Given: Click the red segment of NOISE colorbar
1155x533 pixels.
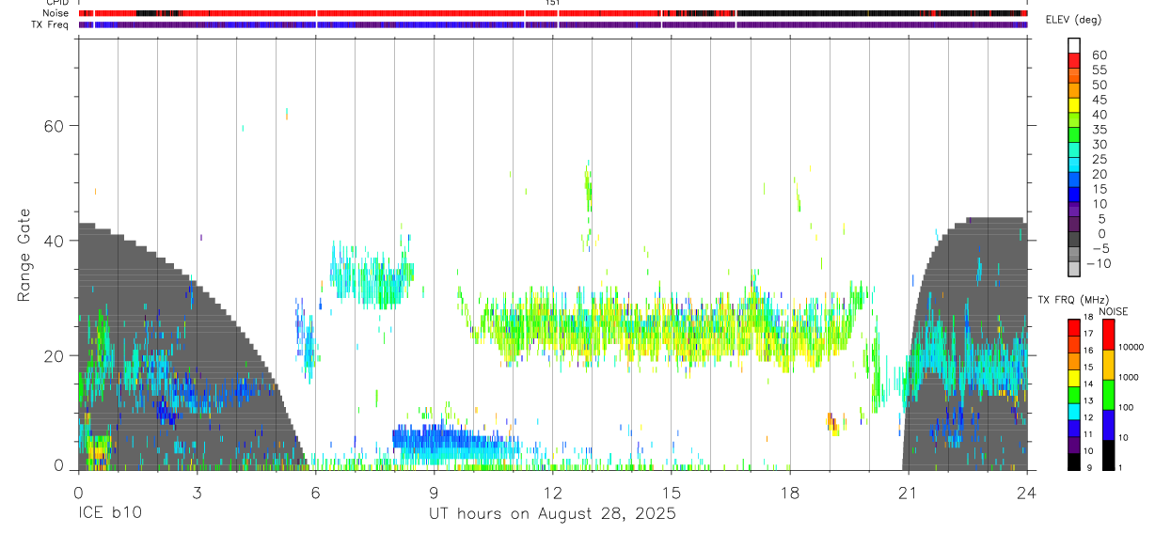Looking at the screenshot, I should point(1108,334).
